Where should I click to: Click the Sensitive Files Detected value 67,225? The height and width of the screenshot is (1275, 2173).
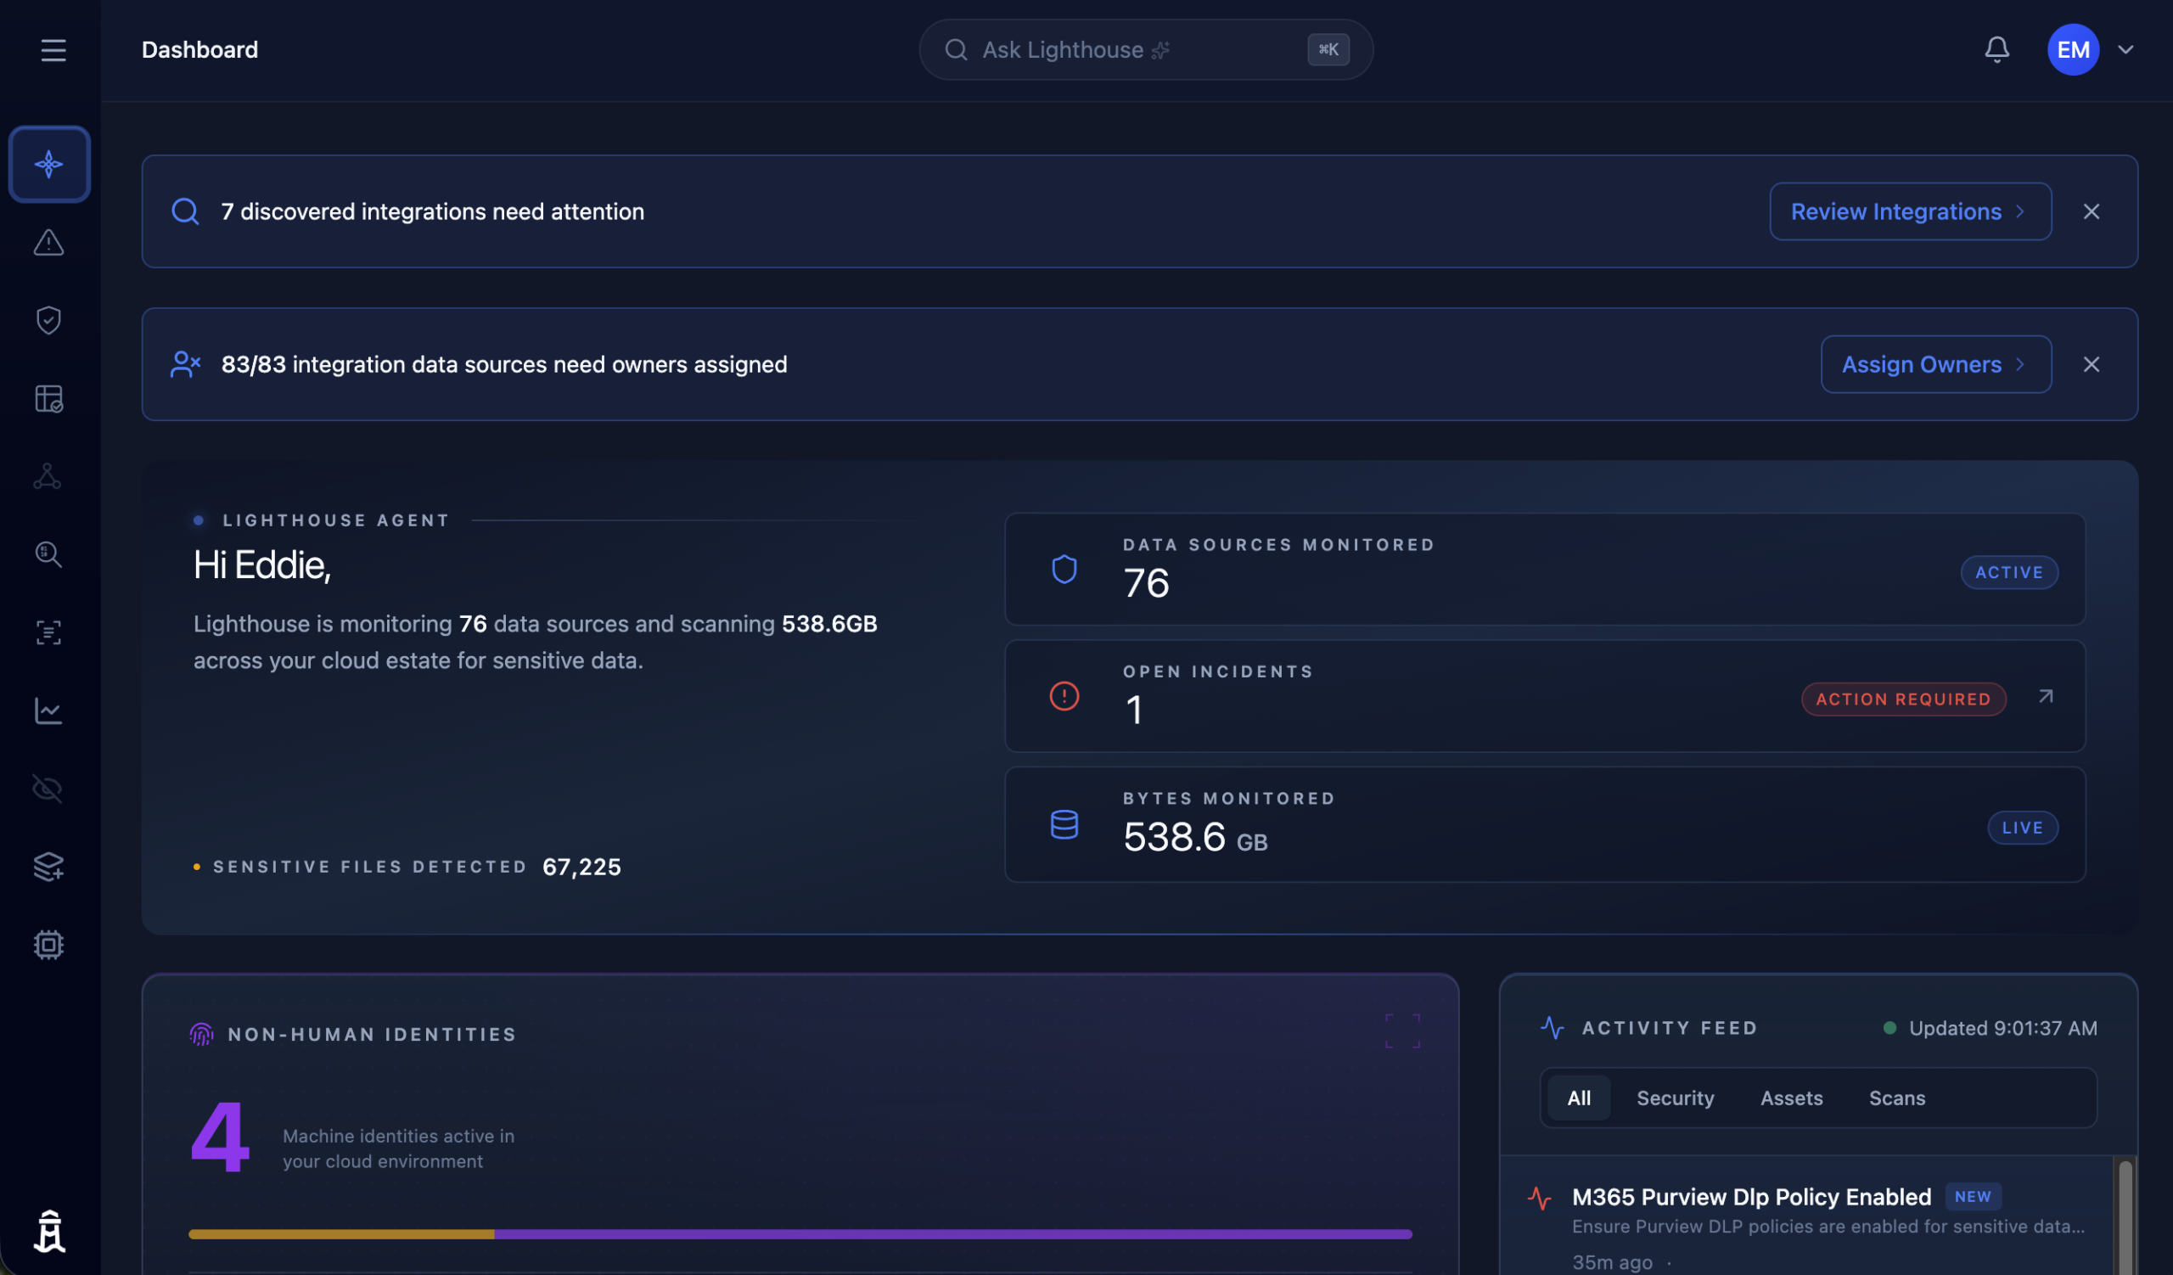point(581,867)
